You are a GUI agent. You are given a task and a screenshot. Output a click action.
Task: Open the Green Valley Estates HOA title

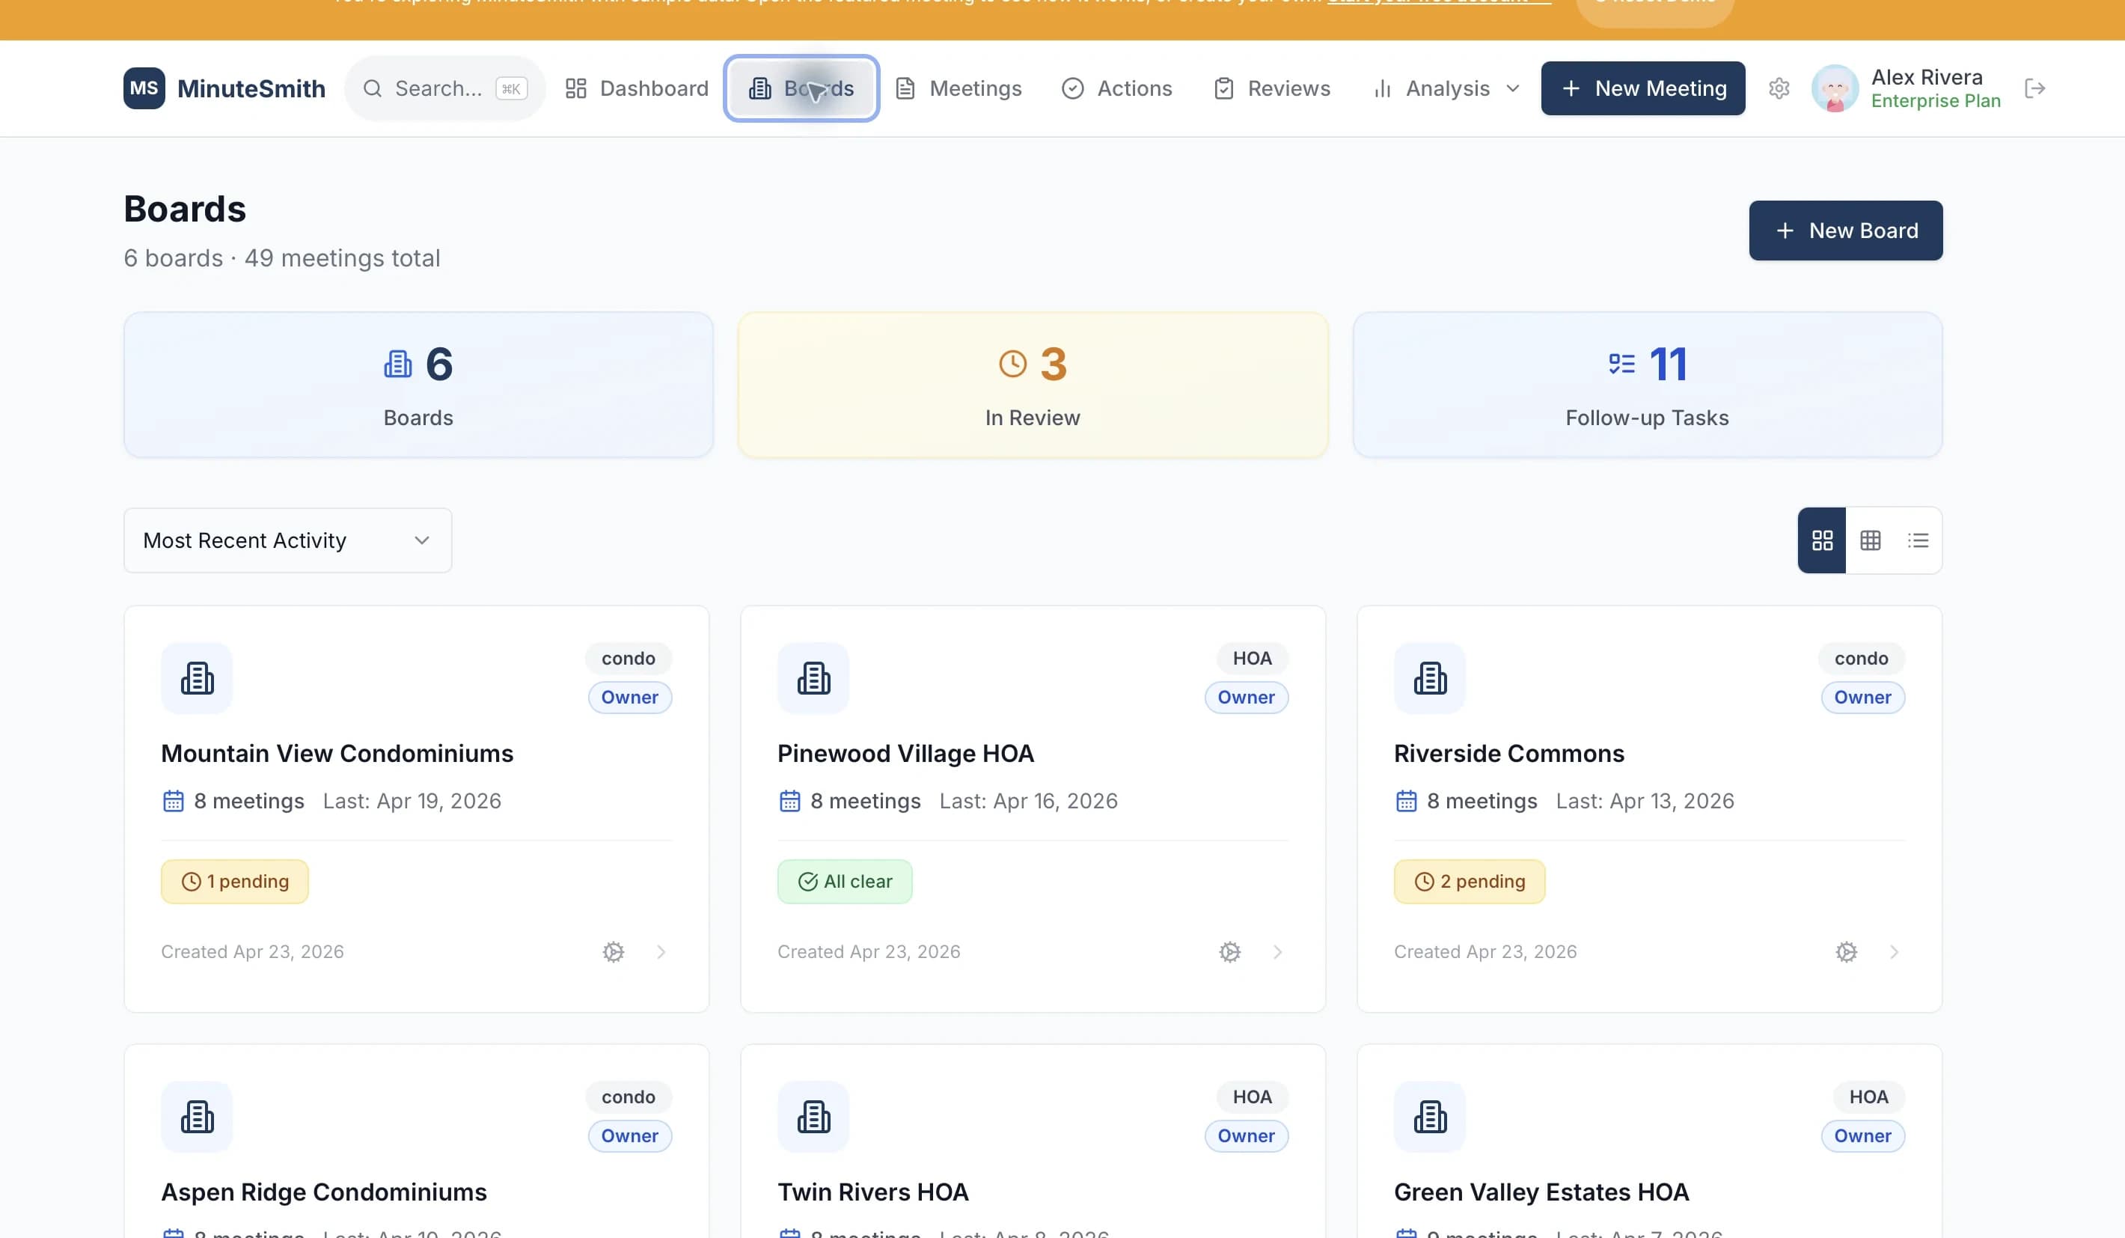(1541, 1192)
